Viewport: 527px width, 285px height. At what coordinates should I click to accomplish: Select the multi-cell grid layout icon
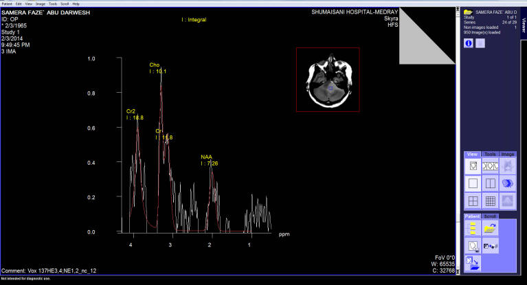[489, 201]
